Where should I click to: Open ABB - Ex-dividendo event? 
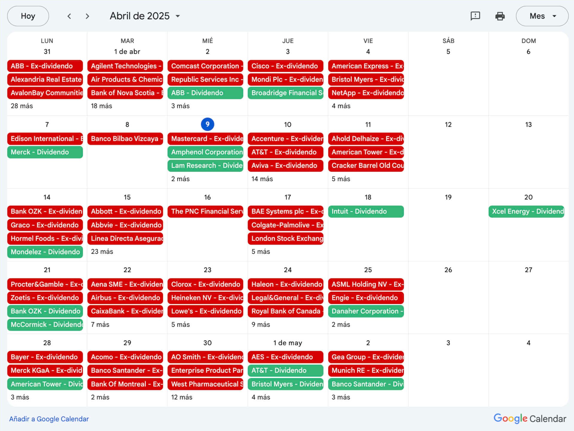[x=45, y=66]
